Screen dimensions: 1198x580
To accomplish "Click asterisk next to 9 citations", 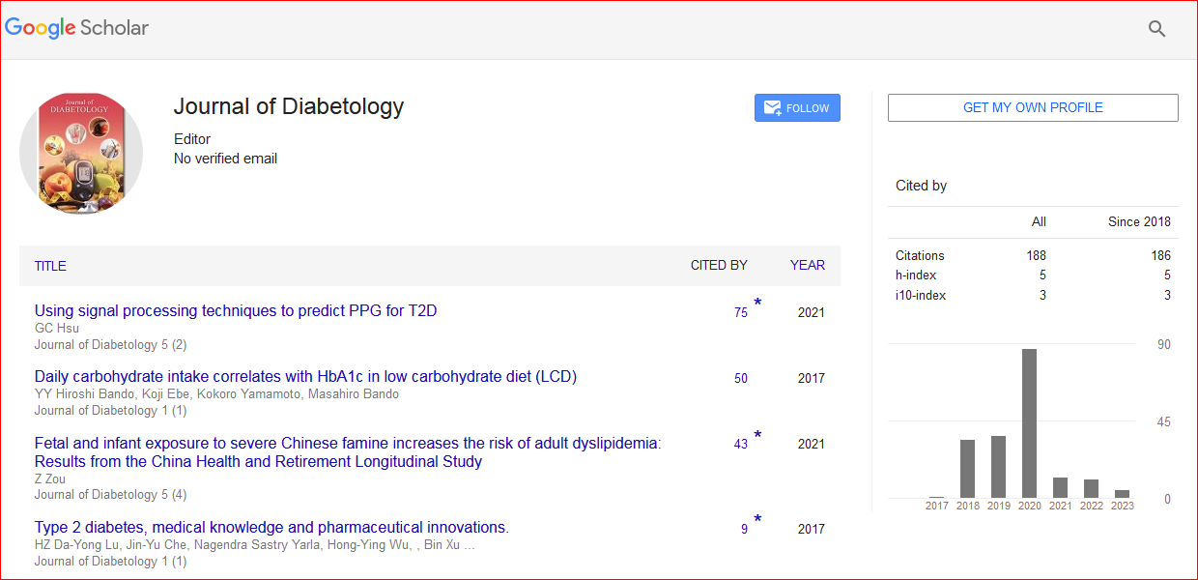I will click(757, 520).
